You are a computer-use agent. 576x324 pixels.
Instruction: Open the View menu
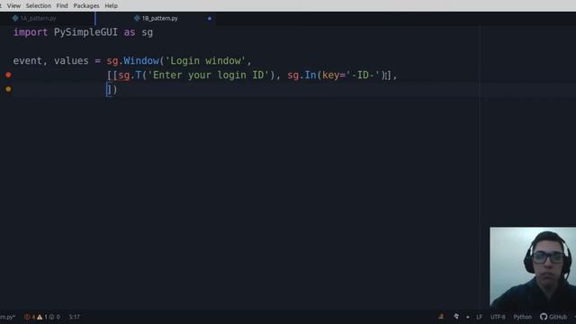pyautogui.click(x=13, y=6)
